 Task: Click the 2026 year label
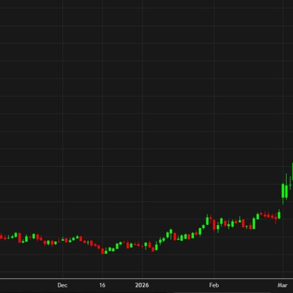(x=142, y=284)
